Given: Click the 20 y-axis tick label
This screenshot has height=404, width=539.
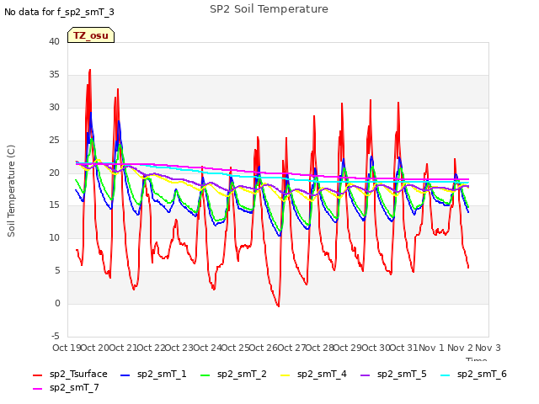Looking at the screenshot, I should click(x=54, y=173).
